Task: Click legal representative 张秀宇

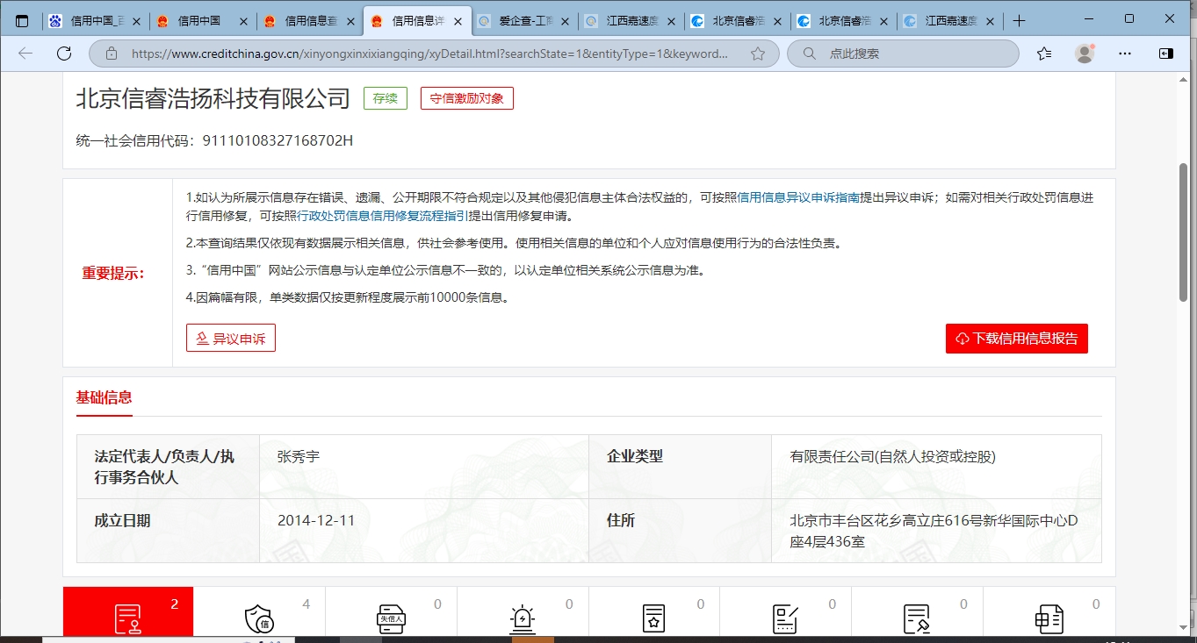Action: pyautogui.click(x=299, y=456)
